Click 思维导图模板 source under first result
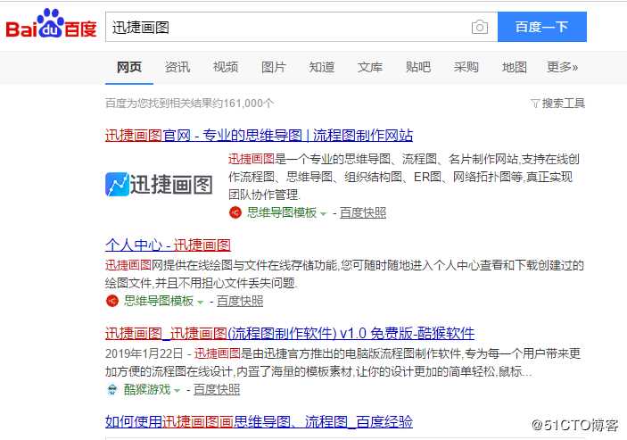This screenshot has width=627, height=440. tap(282, 212)
